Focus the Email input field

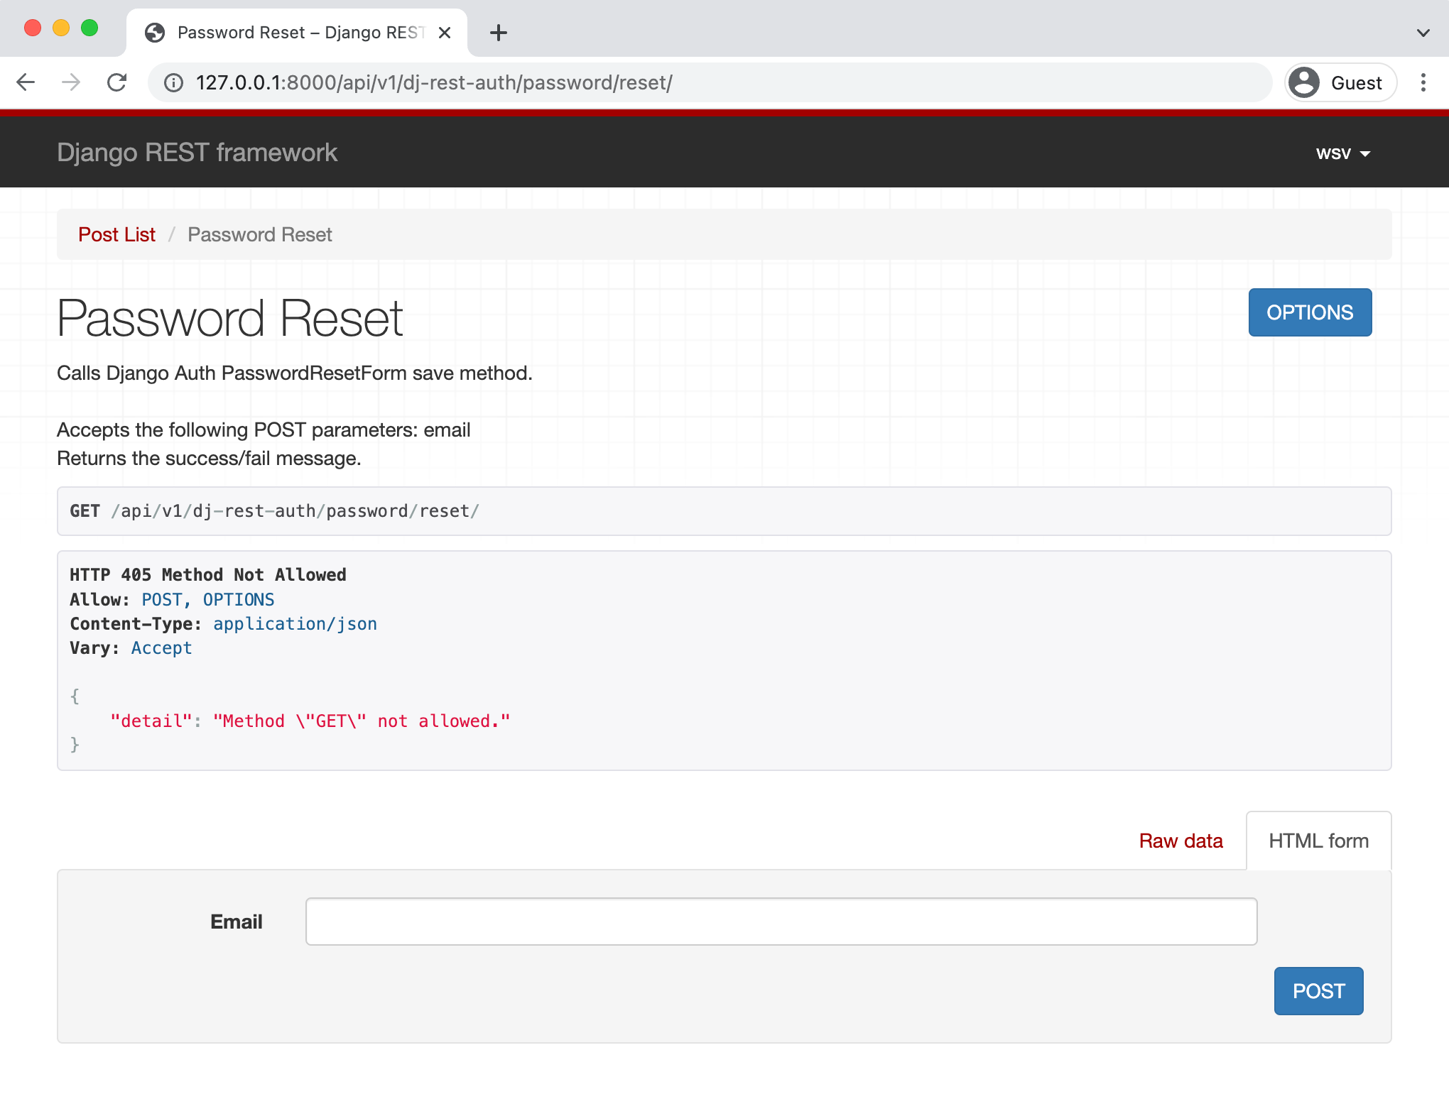[781, 922]
